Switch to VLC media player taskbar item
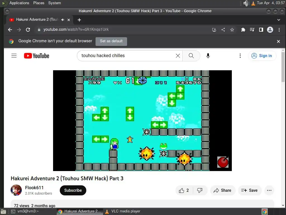The width and height of the screenshot is (286, 215). point(125,211)
